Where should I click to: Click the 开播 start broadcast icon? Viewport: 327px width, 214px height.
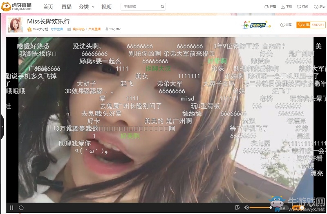[270, 7]
